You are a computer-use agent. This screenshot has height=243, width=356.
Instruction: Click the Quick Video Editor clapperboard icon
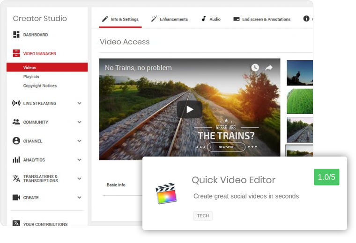click(166, 193)
